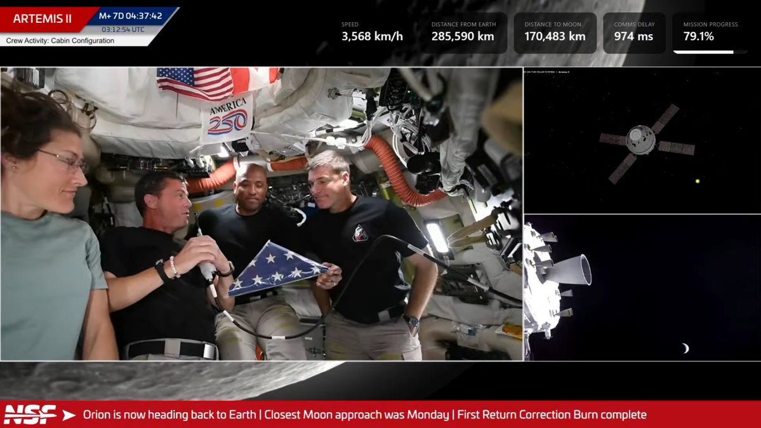Screen dimensions: 761x428
Task: Click the white arrow beside the NSF logo
Action: [69, 415]
